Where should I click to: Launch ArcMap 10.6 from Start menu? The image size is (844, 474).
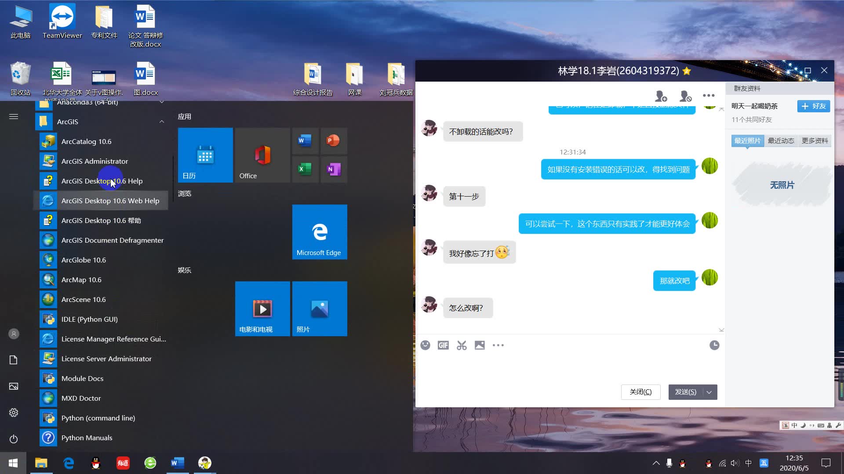[x=81, y=280]
